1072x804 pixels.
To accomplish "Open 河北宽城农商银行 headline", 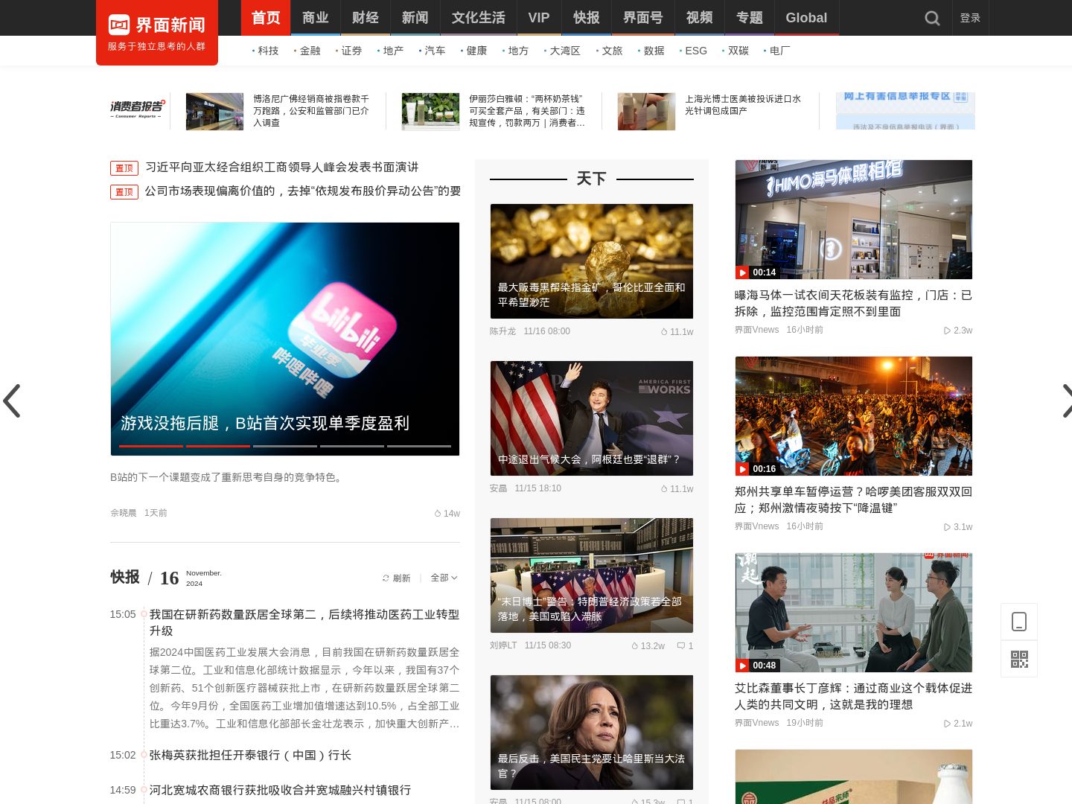I will 280,790.
